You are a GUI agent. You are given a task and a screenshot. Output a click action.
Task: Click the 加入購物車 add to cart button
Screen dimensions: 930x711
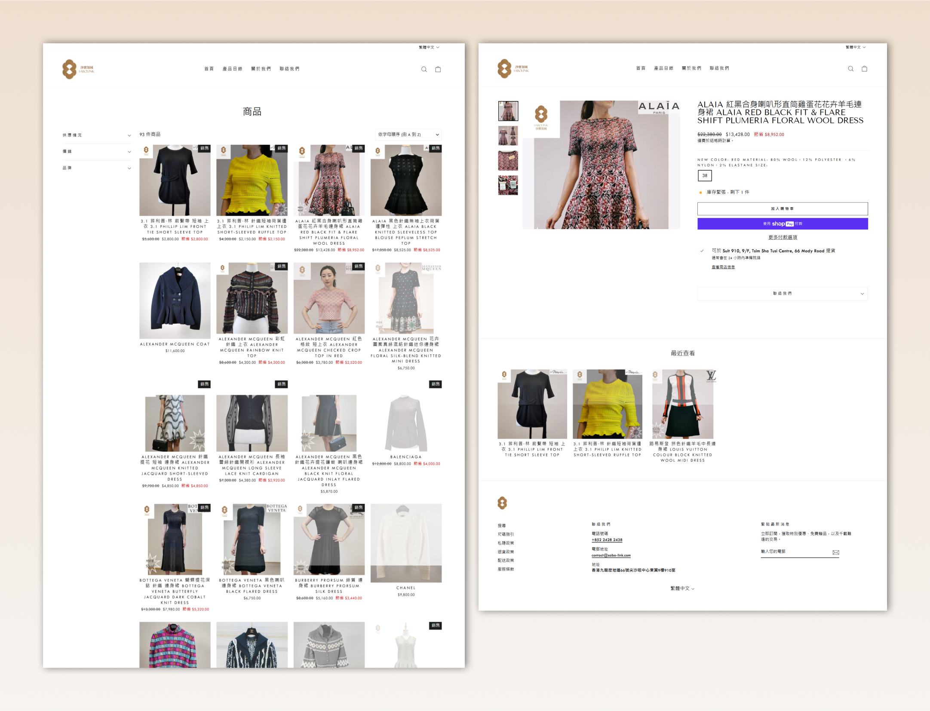coord(782,209)
